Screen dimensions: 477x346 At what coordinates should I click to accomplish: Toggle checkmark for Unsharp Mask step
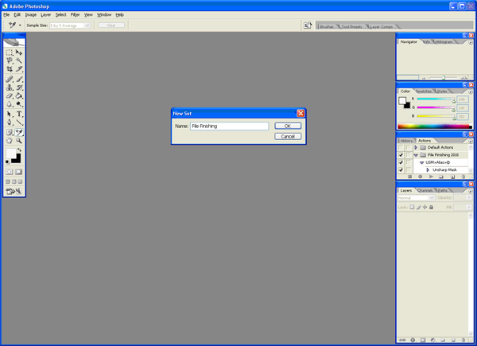click(x=401, y=169)
